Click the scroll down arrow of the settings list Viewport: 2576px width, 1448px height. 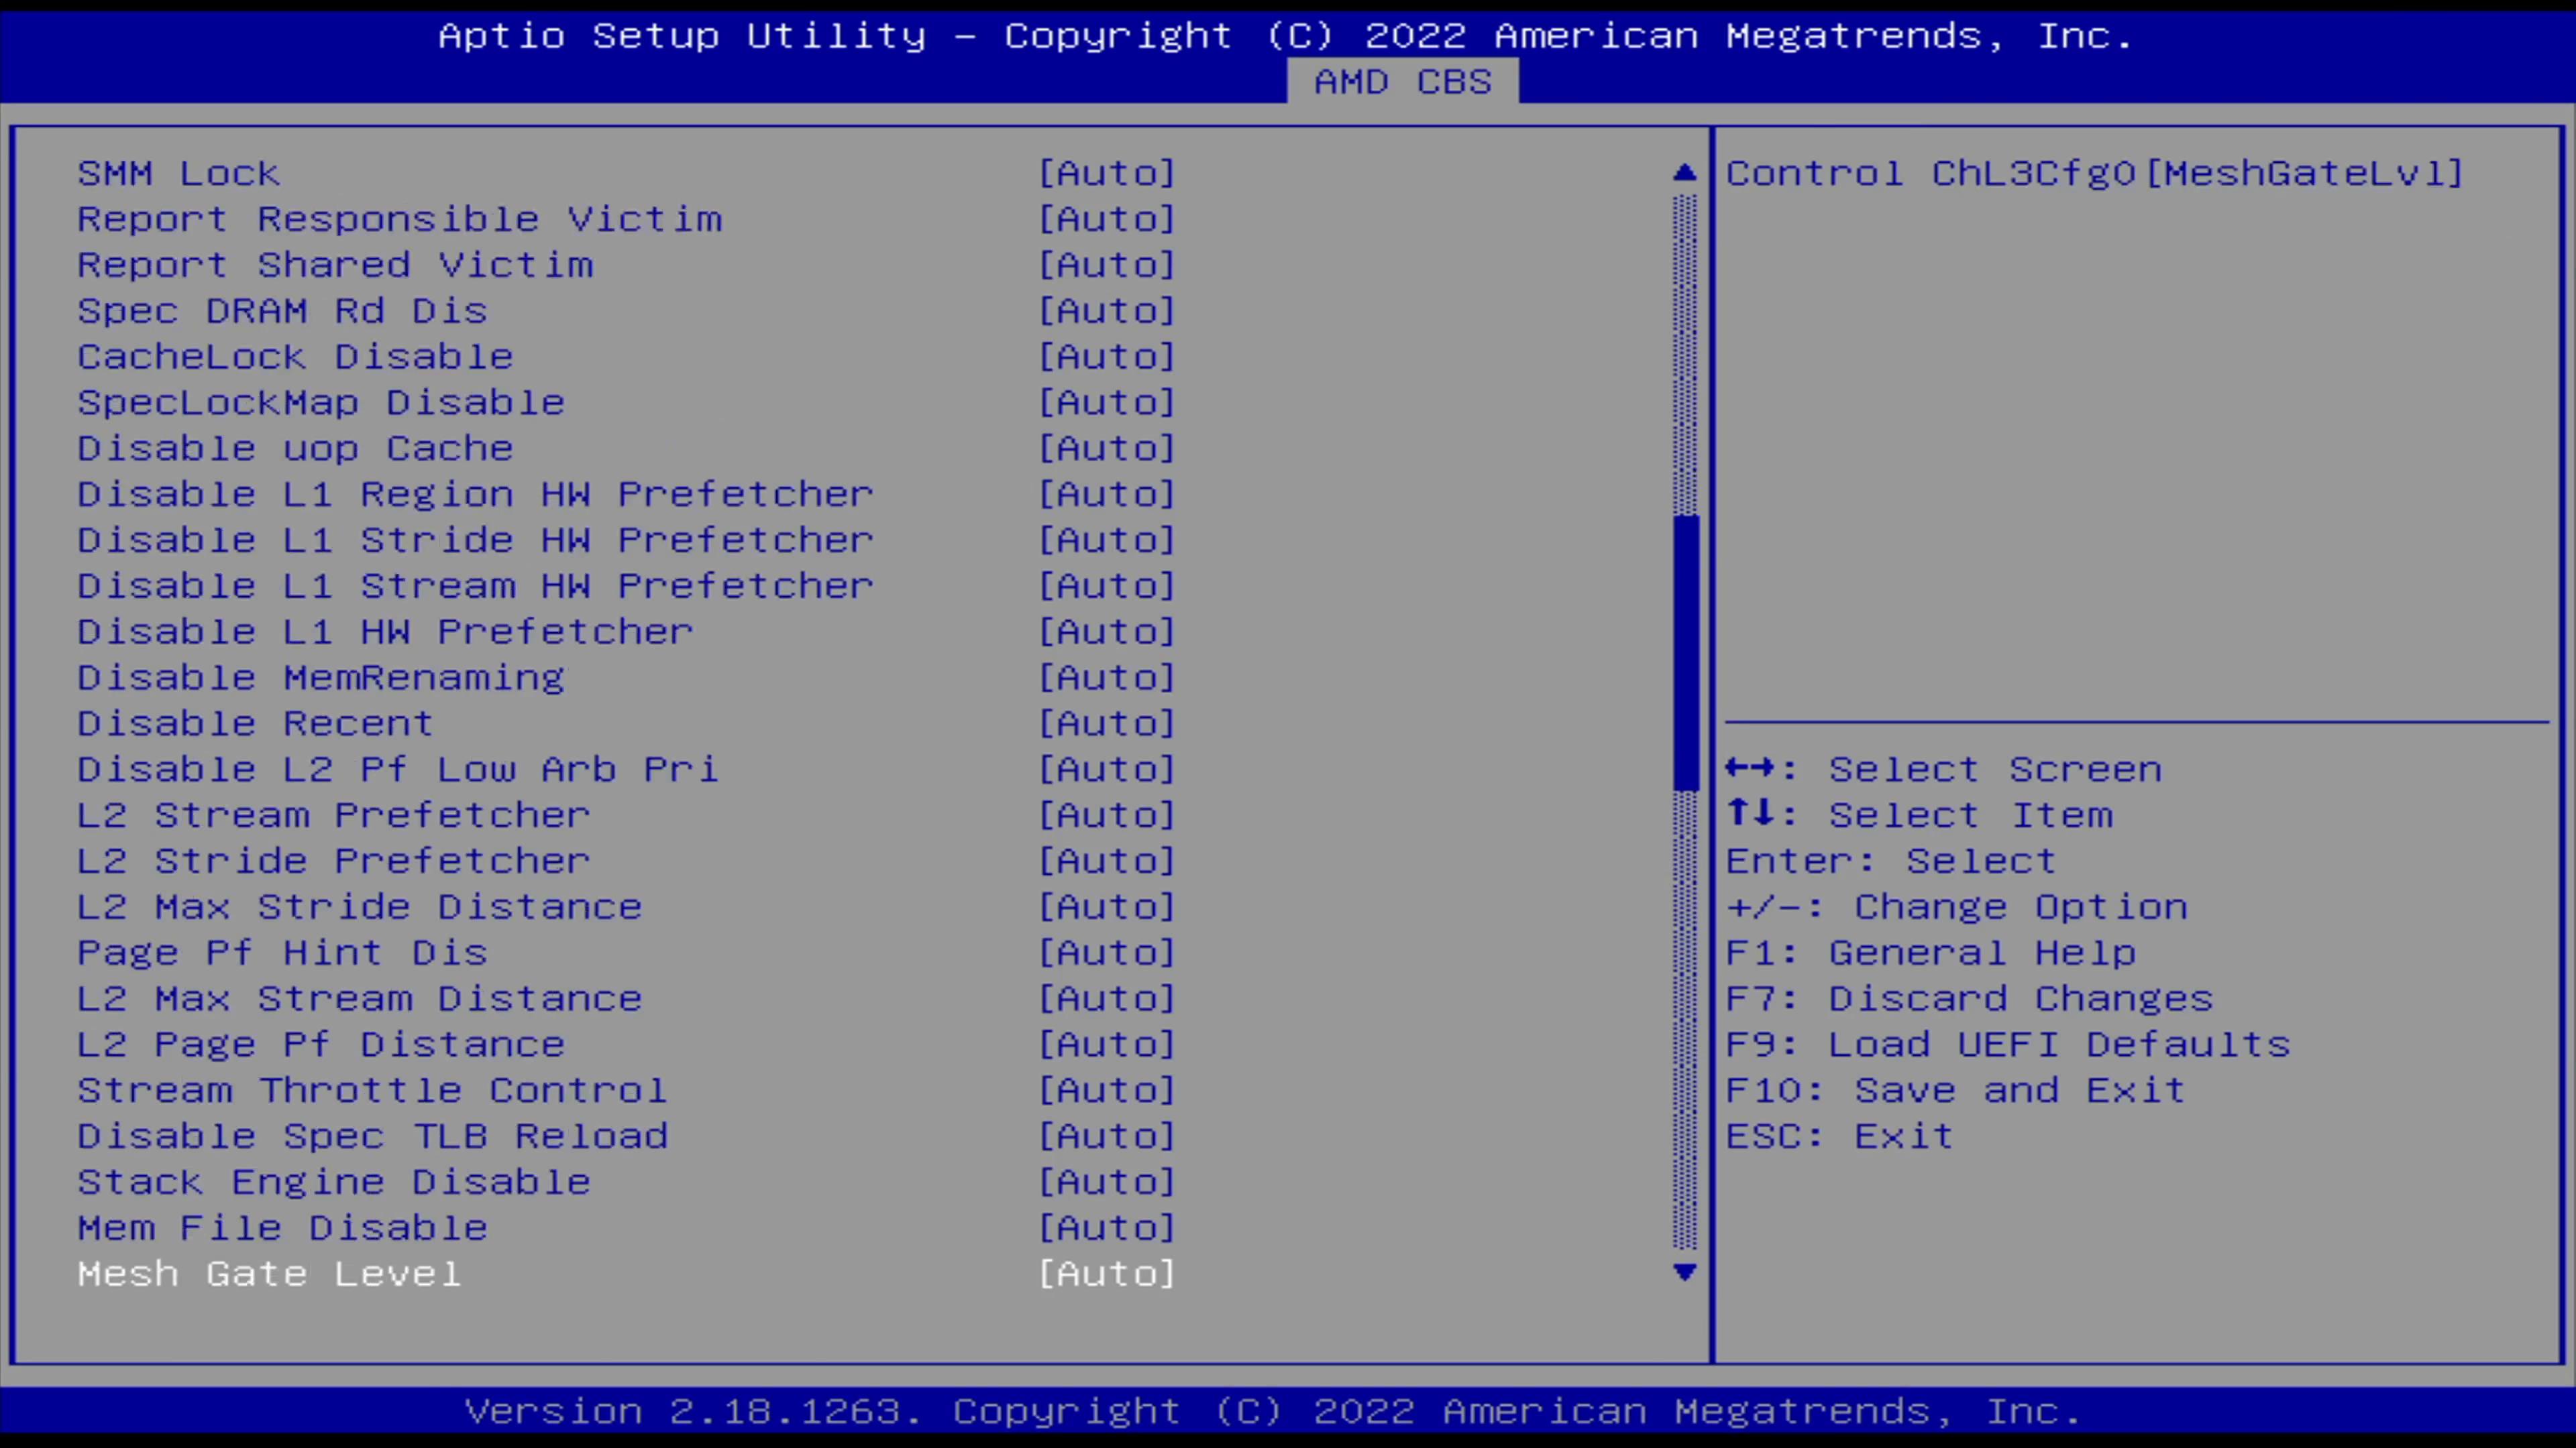point(1685,1272)
